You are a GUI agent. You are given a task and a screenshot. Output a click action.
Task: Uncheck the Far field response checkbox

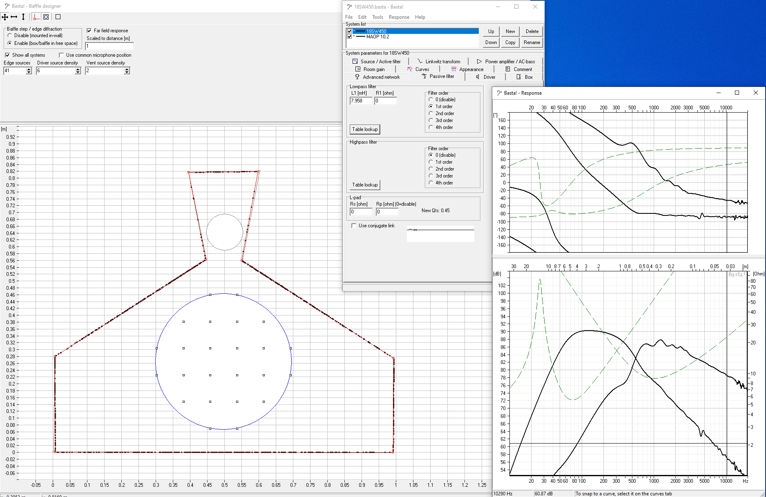pyautogui.click(x=89, y=31)
